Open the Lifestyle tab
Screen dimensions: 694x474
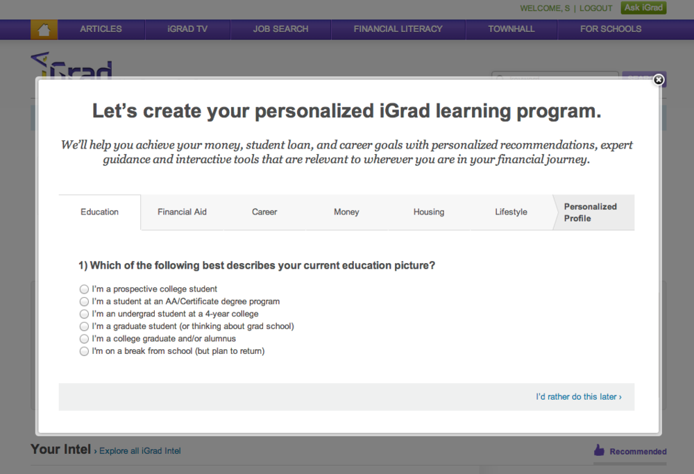pos(511,212)
